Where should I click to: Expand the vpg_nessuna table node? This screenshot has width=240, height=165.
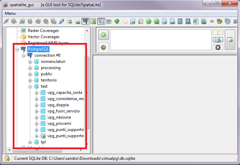coord(36,118)
